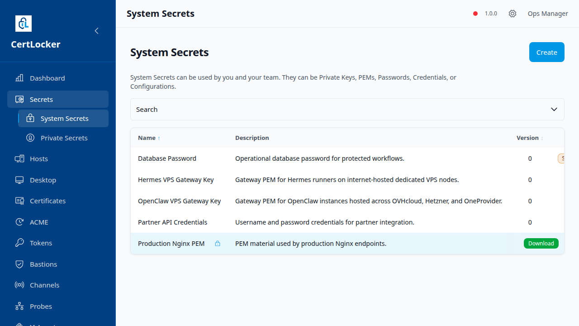Expand the Search filter dropdown arrow
The image size is (579, 326).
pos(554,110)
